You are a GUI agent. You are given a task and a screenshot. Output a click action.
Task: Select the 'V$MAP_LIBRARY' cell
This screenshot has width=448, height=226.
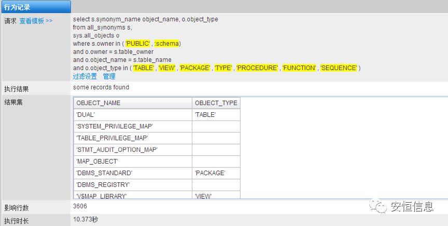click(x=133, y=195)
